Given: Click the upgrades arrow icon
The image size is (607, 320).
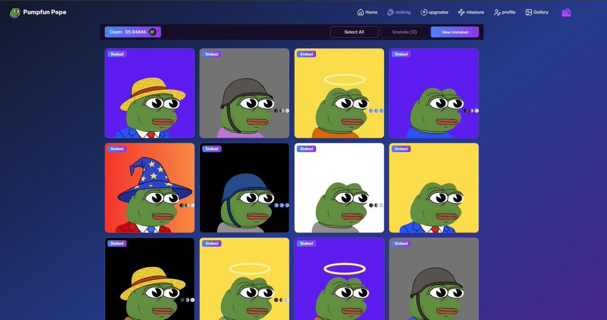Looking at the screenshot, I should [x=424, y=12].
